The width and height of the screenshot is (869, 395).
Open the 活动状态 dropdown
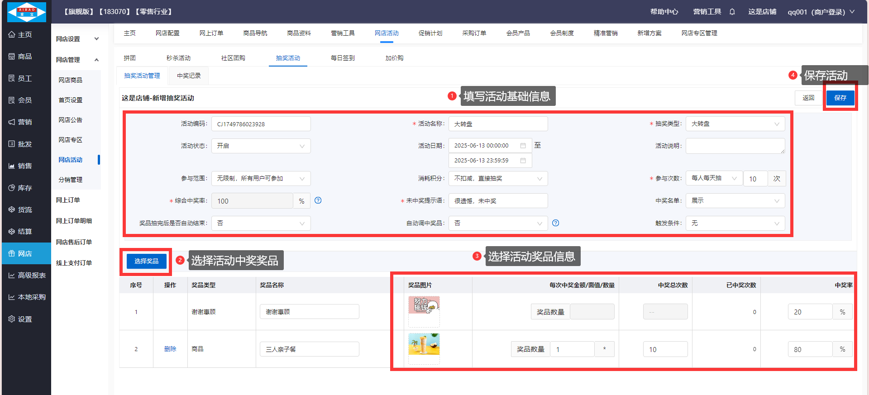coord(261,146)
